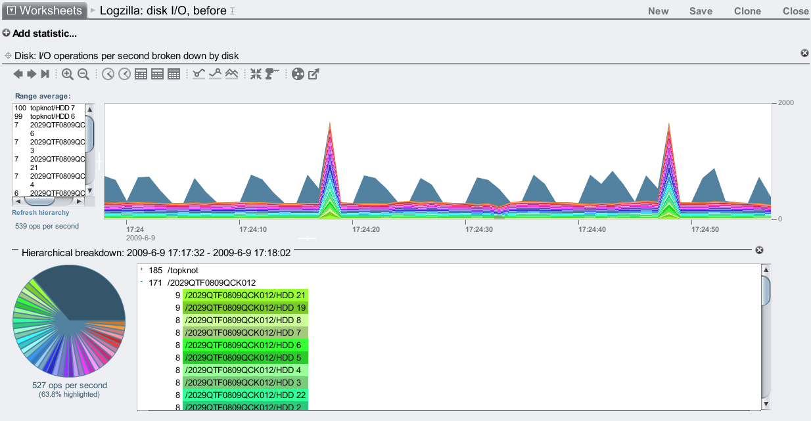Expand the /topknot tree node
The height and width of the screenshot is (421, 811).
tap(141, 270)
